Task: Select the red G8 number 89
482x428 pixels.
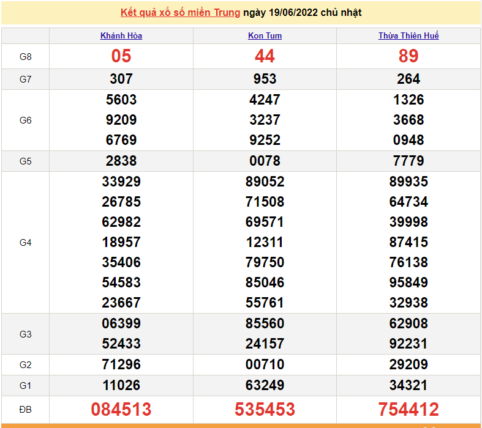Action: coord(409,56)
